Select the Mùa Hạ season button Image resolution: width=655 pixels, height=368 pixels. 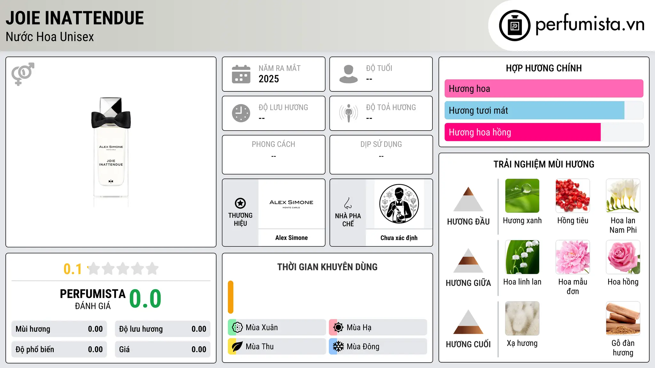(x=378, y=327)
